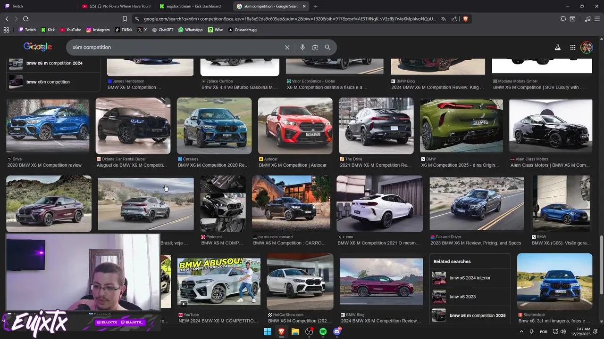Open related search bmw x6 2023

tap(470, 297)
